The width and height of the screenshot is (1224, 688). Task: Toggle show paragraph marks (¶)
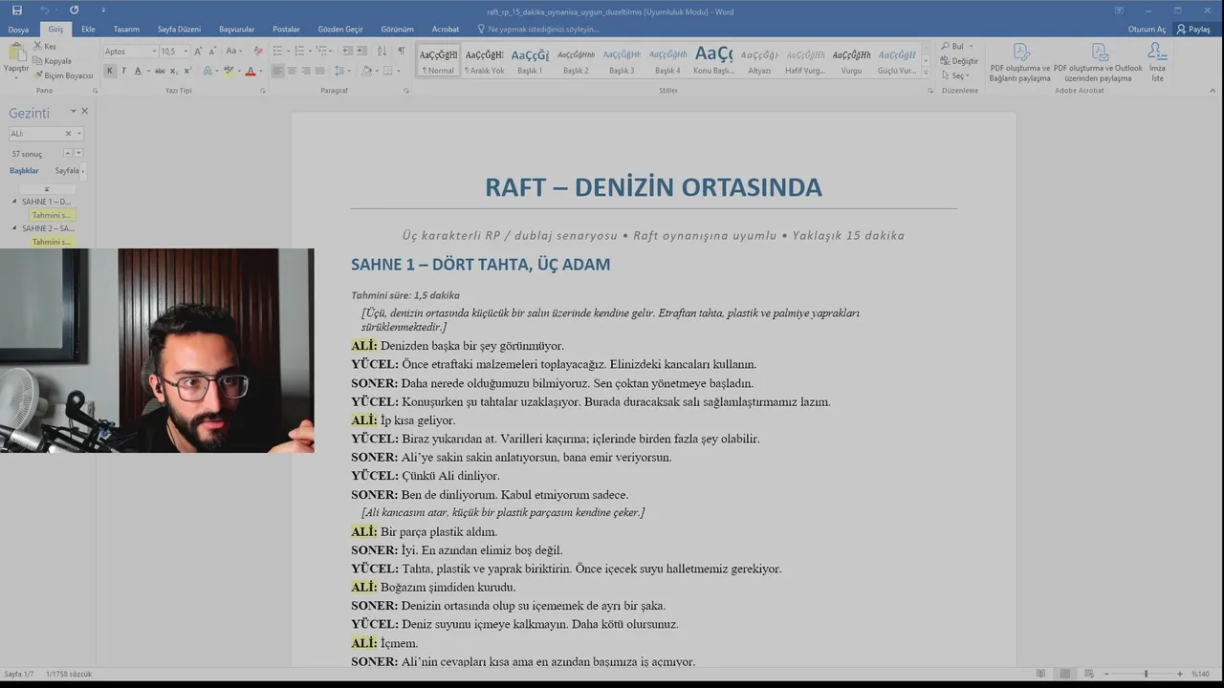[401, 51]
